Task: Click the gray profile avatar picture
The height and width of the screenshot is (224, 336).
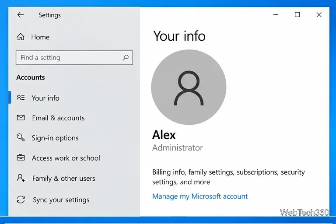Action: (x=189, y=87)
